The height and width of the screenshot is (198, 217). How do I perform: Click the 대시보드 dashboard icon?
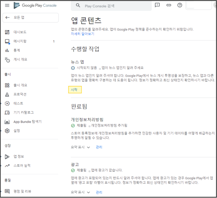7,32
